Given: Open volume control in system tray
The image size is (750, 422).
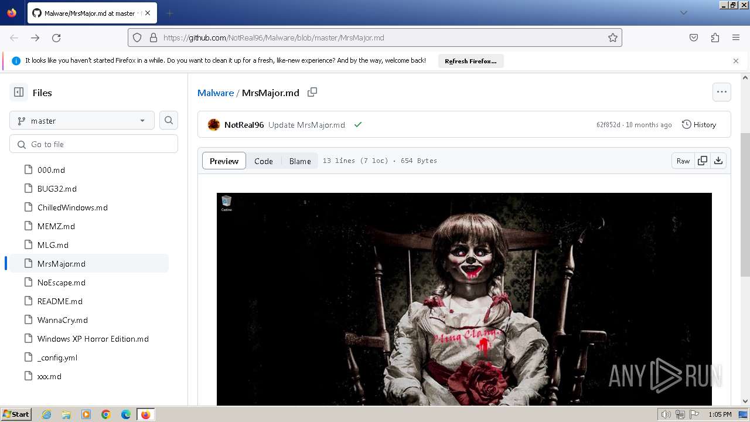Looking at the screenshot, I should click(x=666, y=414).
